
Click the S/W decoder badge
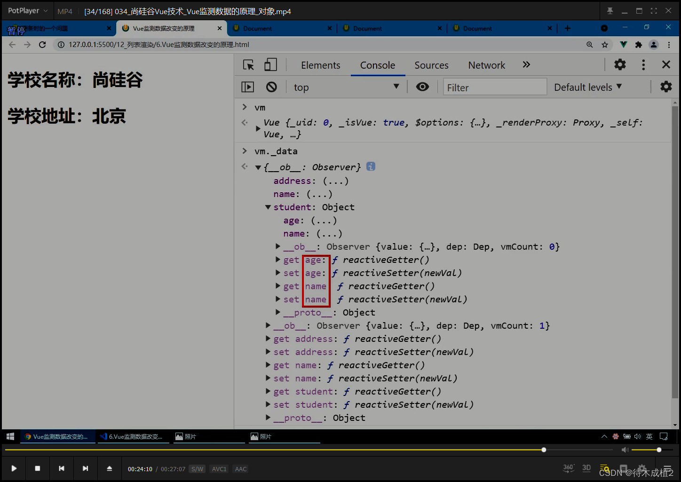[x=197, y=469]
